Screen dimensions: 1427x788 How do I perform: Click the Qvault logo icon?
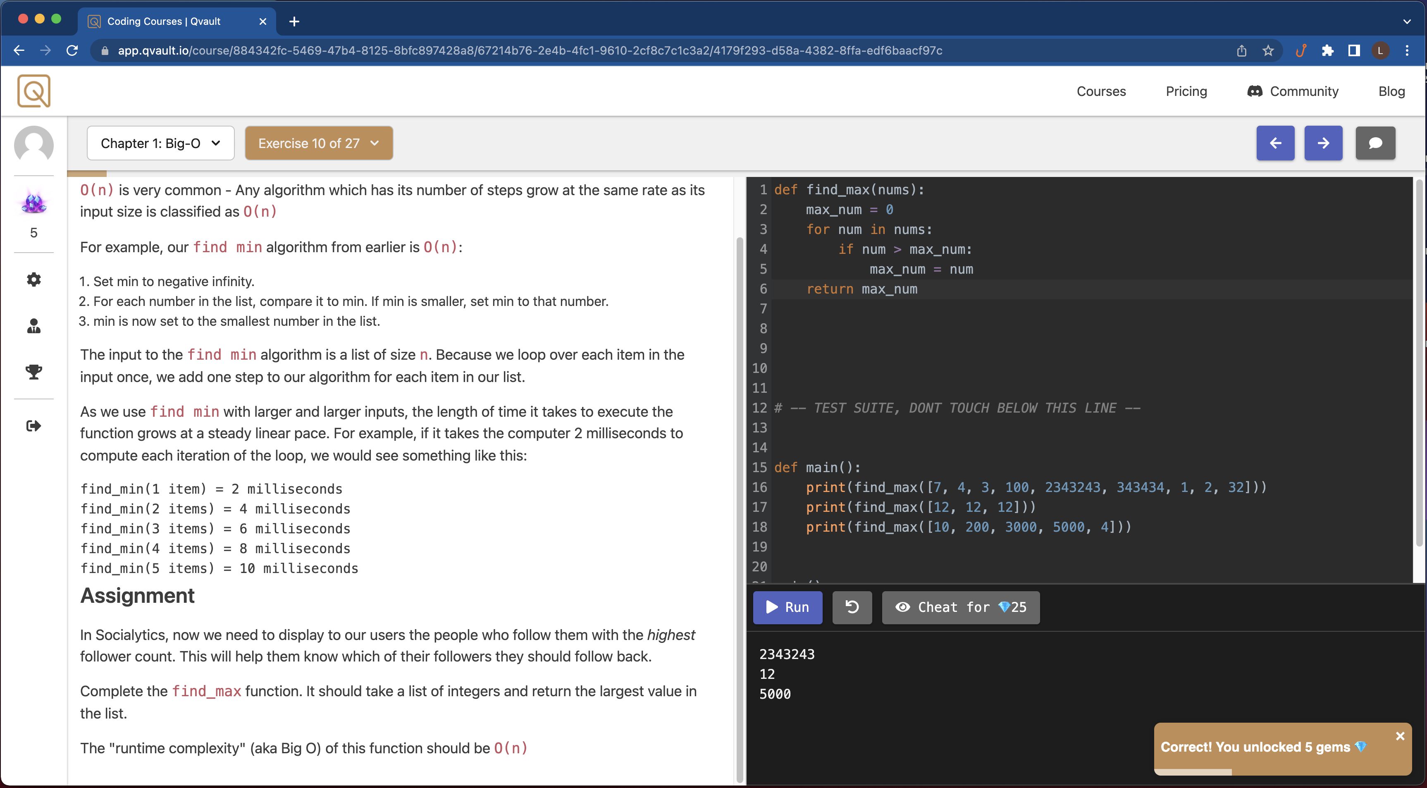click(x=34, y=91)
